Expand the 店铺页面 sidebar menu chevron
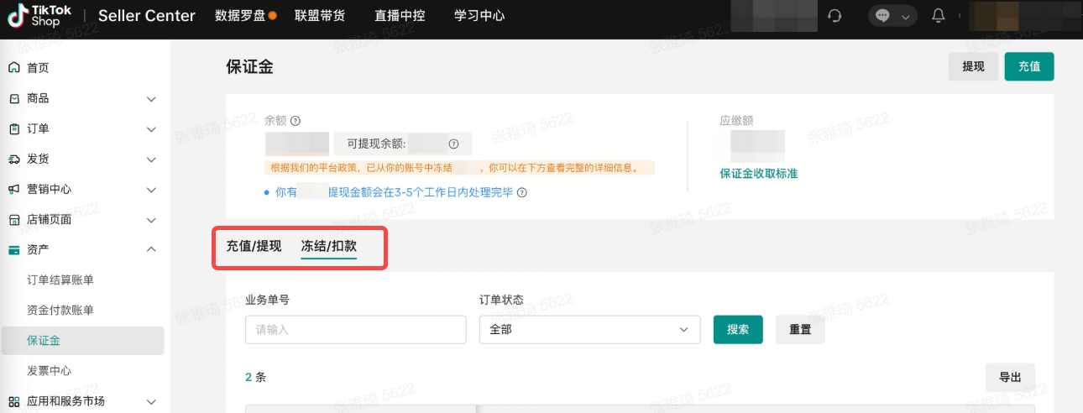 pos(151,220)
